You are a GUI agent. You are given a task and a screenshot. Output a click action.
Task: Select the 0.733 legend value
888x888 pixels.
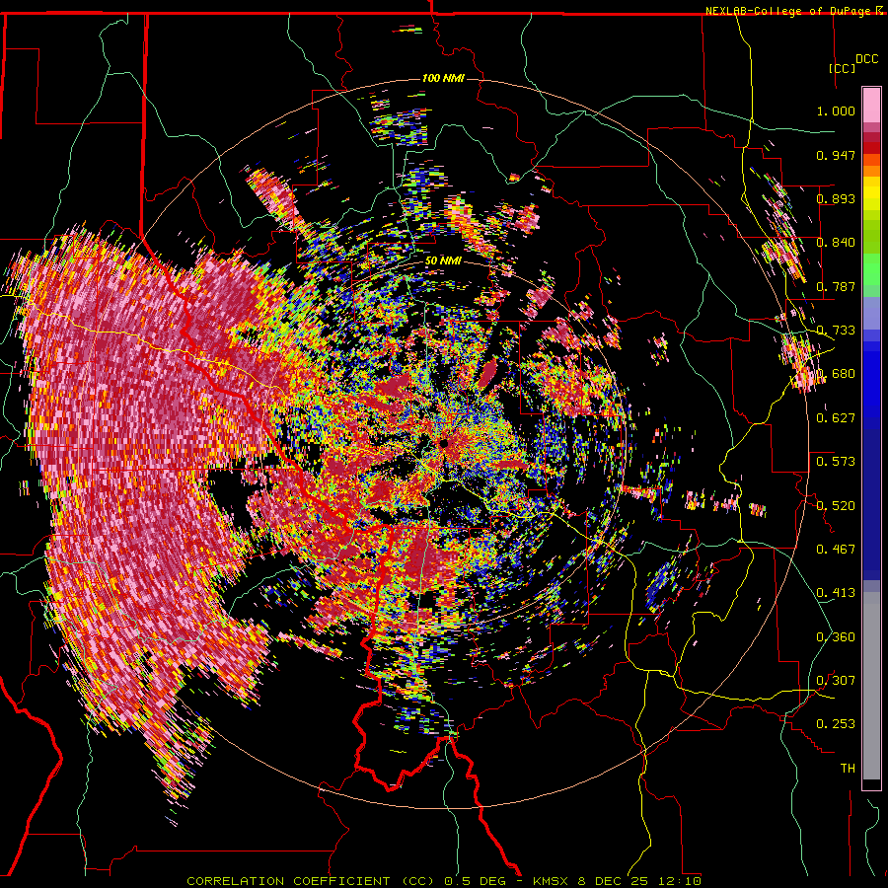pyautogui.click(x=836, y=331)
